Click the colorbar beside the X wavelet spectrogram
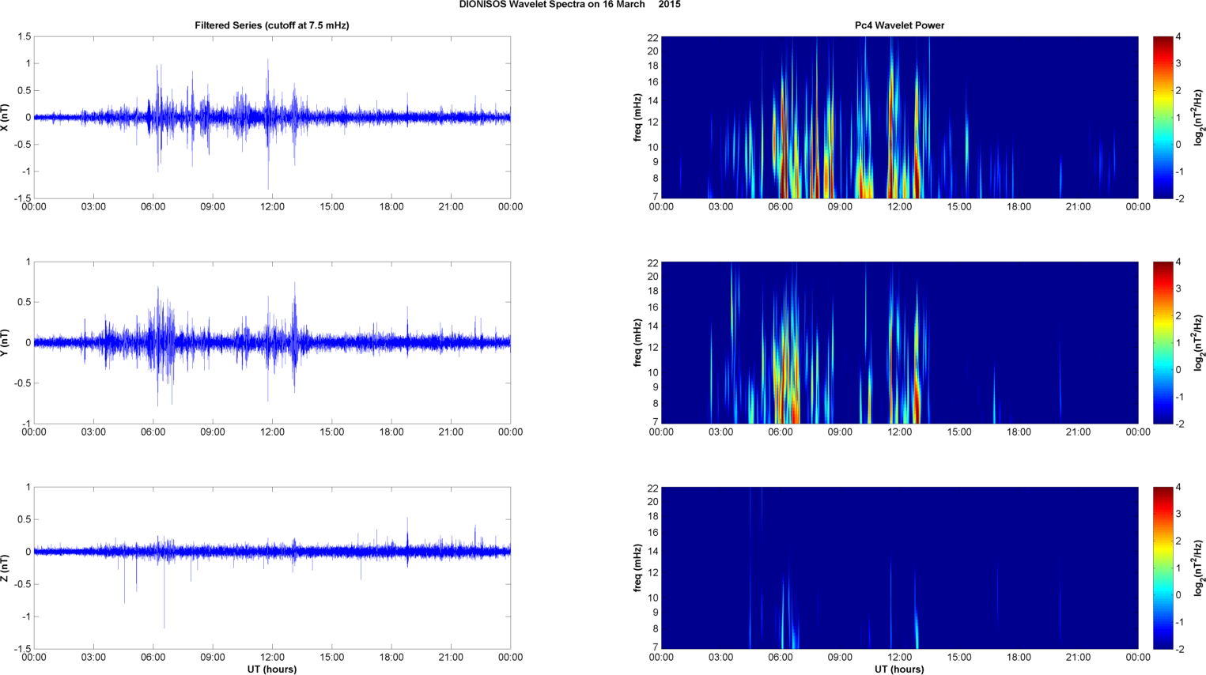This screenshot has height=675, width=1206. [x=1163, y=118]
